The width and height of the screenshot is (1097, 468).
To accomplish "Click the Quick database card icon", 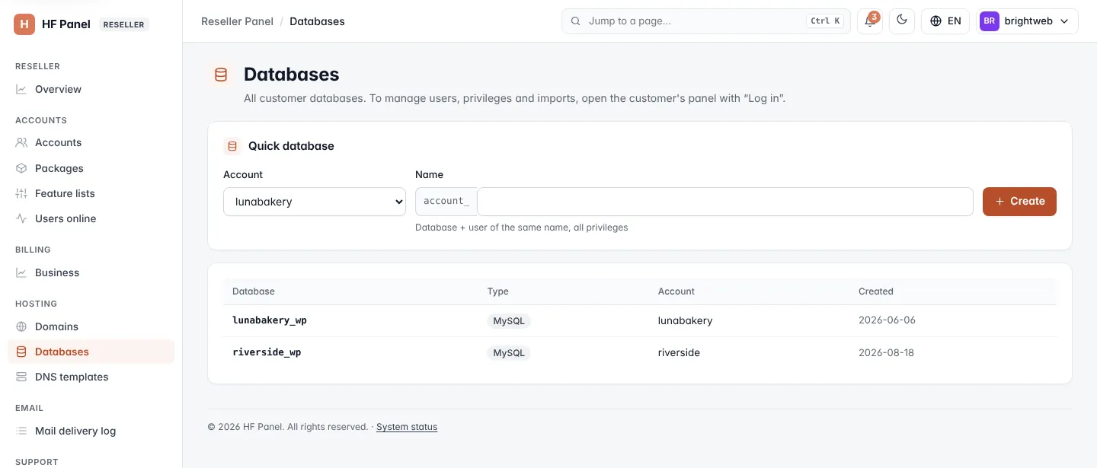I will 232,146.
